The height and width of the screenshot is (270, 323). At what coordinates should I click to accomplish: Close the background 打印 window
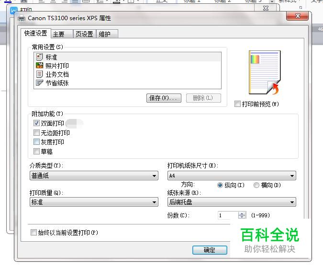[x=266, y=8]
